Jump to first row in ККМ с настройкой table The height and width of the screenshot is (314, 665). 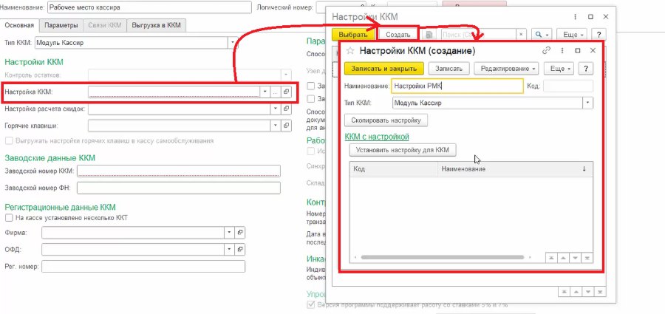coord(551,258)
